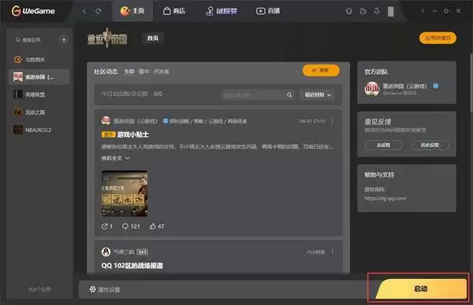Click the WeGame logo
Image resolution: width=473 pixels, height=305 pixels.
(x=33, y=11)
